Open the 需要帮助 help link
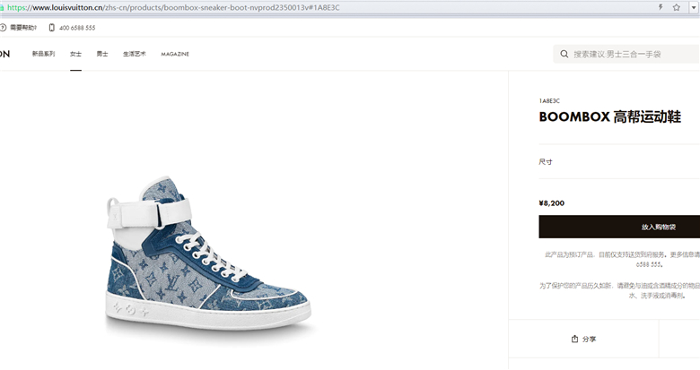700x370 pixels. tap(23, 28)
